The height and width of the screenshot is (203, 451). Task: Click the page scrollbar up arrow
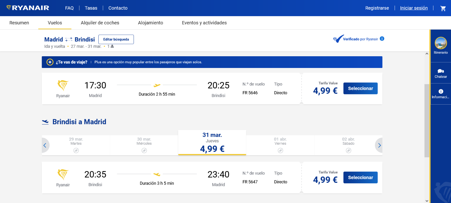point(427,54)
